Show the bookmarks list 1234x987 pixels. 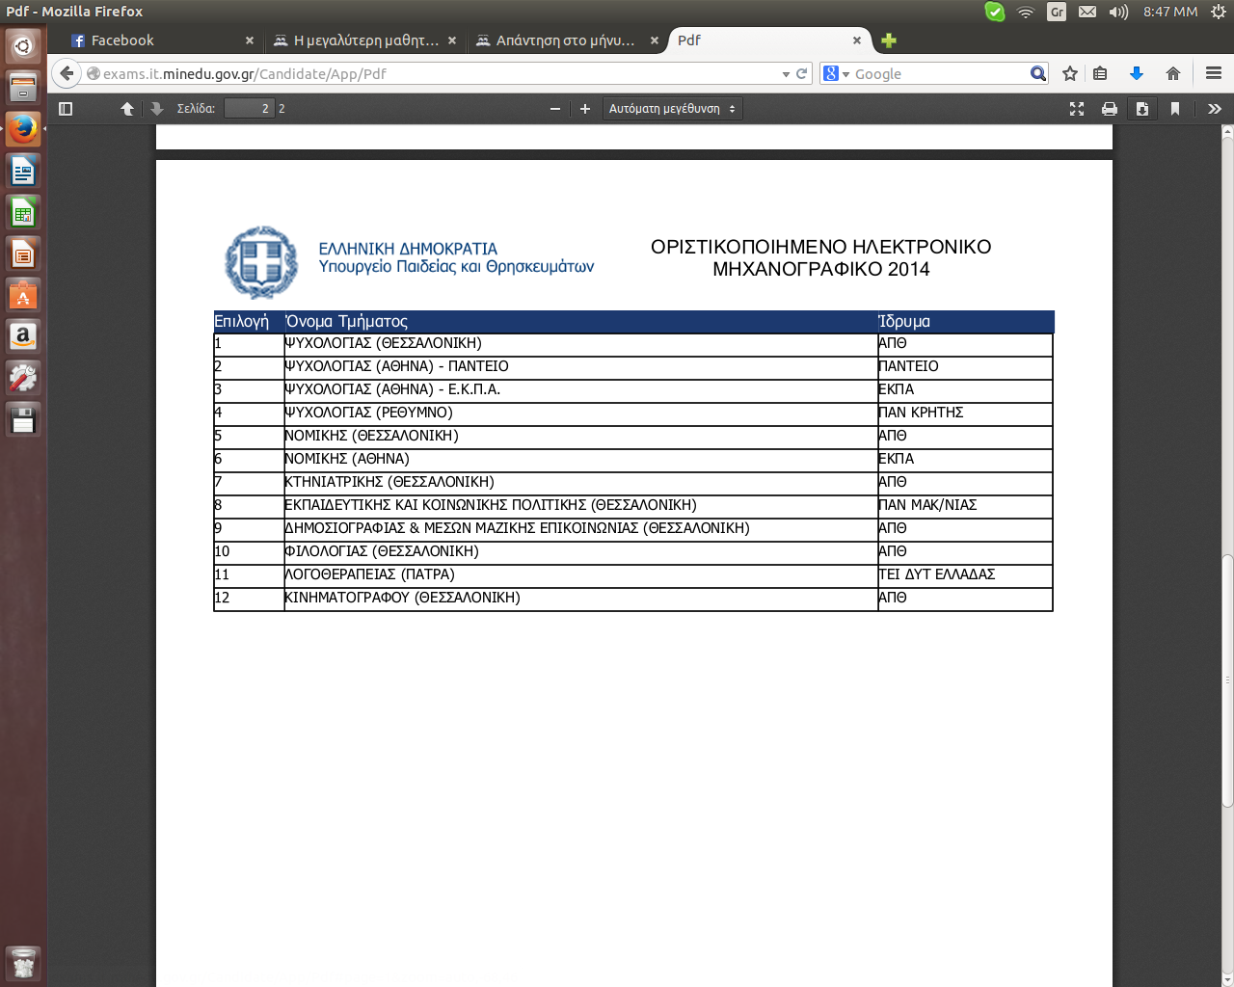click(1100, 73)
